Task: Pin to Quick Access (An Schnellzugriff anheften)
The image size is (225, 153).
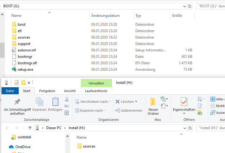Action: pyautogui.click(x=17, y=107)
